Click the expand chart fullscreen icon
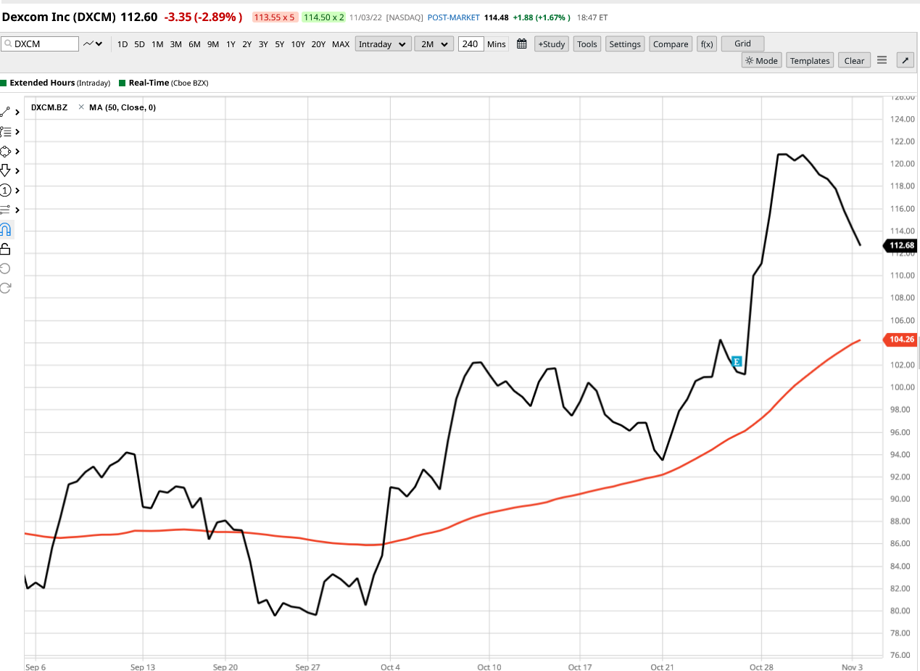The height and width of the screenshot is (671, 920). (x=905, y=60)
